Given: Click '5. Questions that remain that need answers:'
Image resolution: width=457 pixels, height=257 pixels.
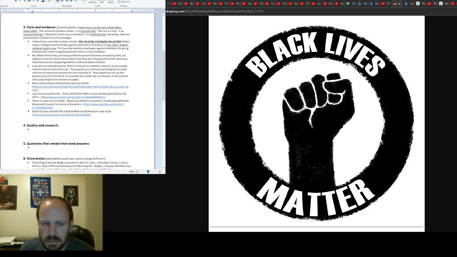Looking at the screenshot, I should pos(56,143).
